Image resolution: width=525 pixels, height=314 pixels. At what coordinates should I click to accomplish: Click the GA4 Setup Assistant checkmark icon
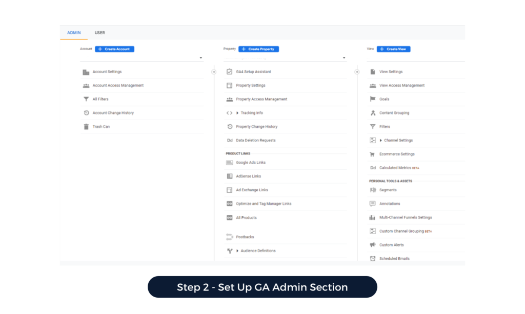[230, 72]
